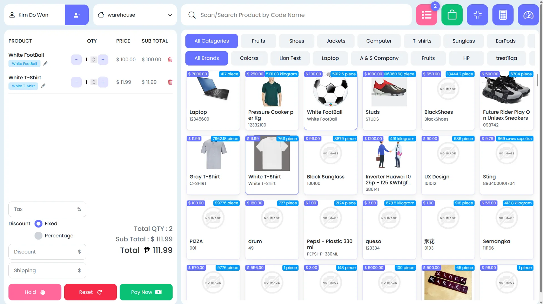Select the Shoes category tab
Image resolution: width=543 pixels, height=304 pixels.
[296, 41]
